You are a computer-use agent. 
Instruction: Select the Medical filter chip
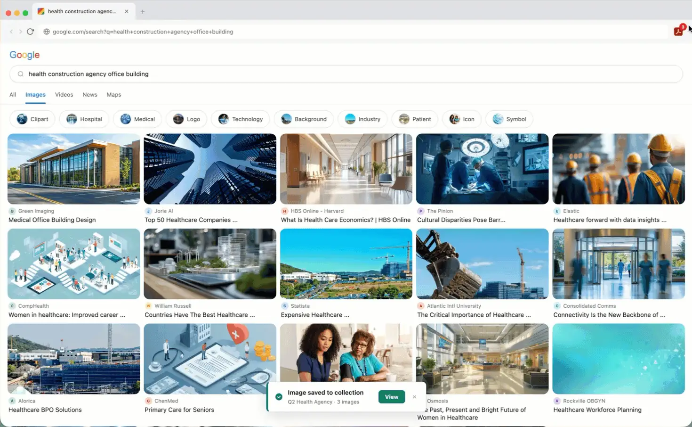pos(137,119)
